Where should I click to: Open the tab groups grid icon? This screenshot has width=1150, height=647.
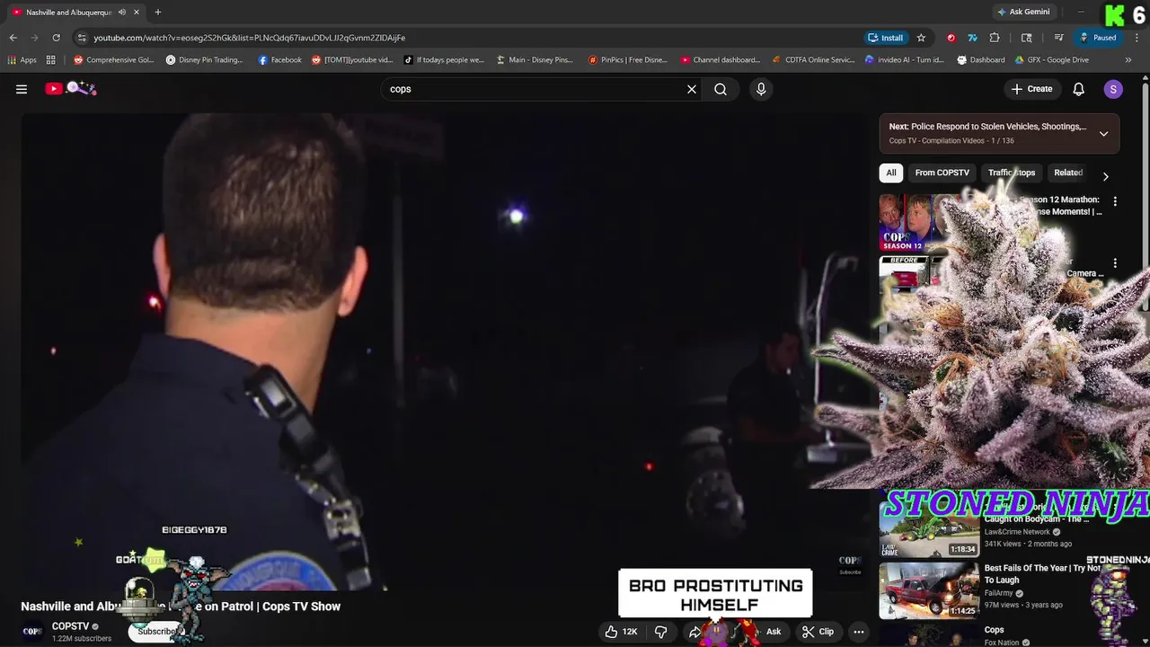click(51, 60)
